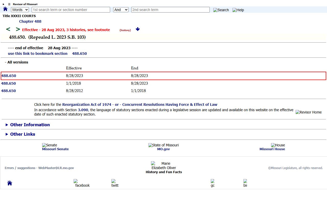Click the footer icon labeled "gc"

tap(213, 183)
